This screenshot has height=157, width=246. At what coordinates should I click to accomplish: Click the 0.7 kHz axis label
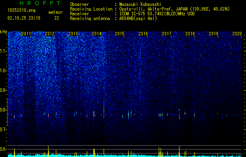4,130
